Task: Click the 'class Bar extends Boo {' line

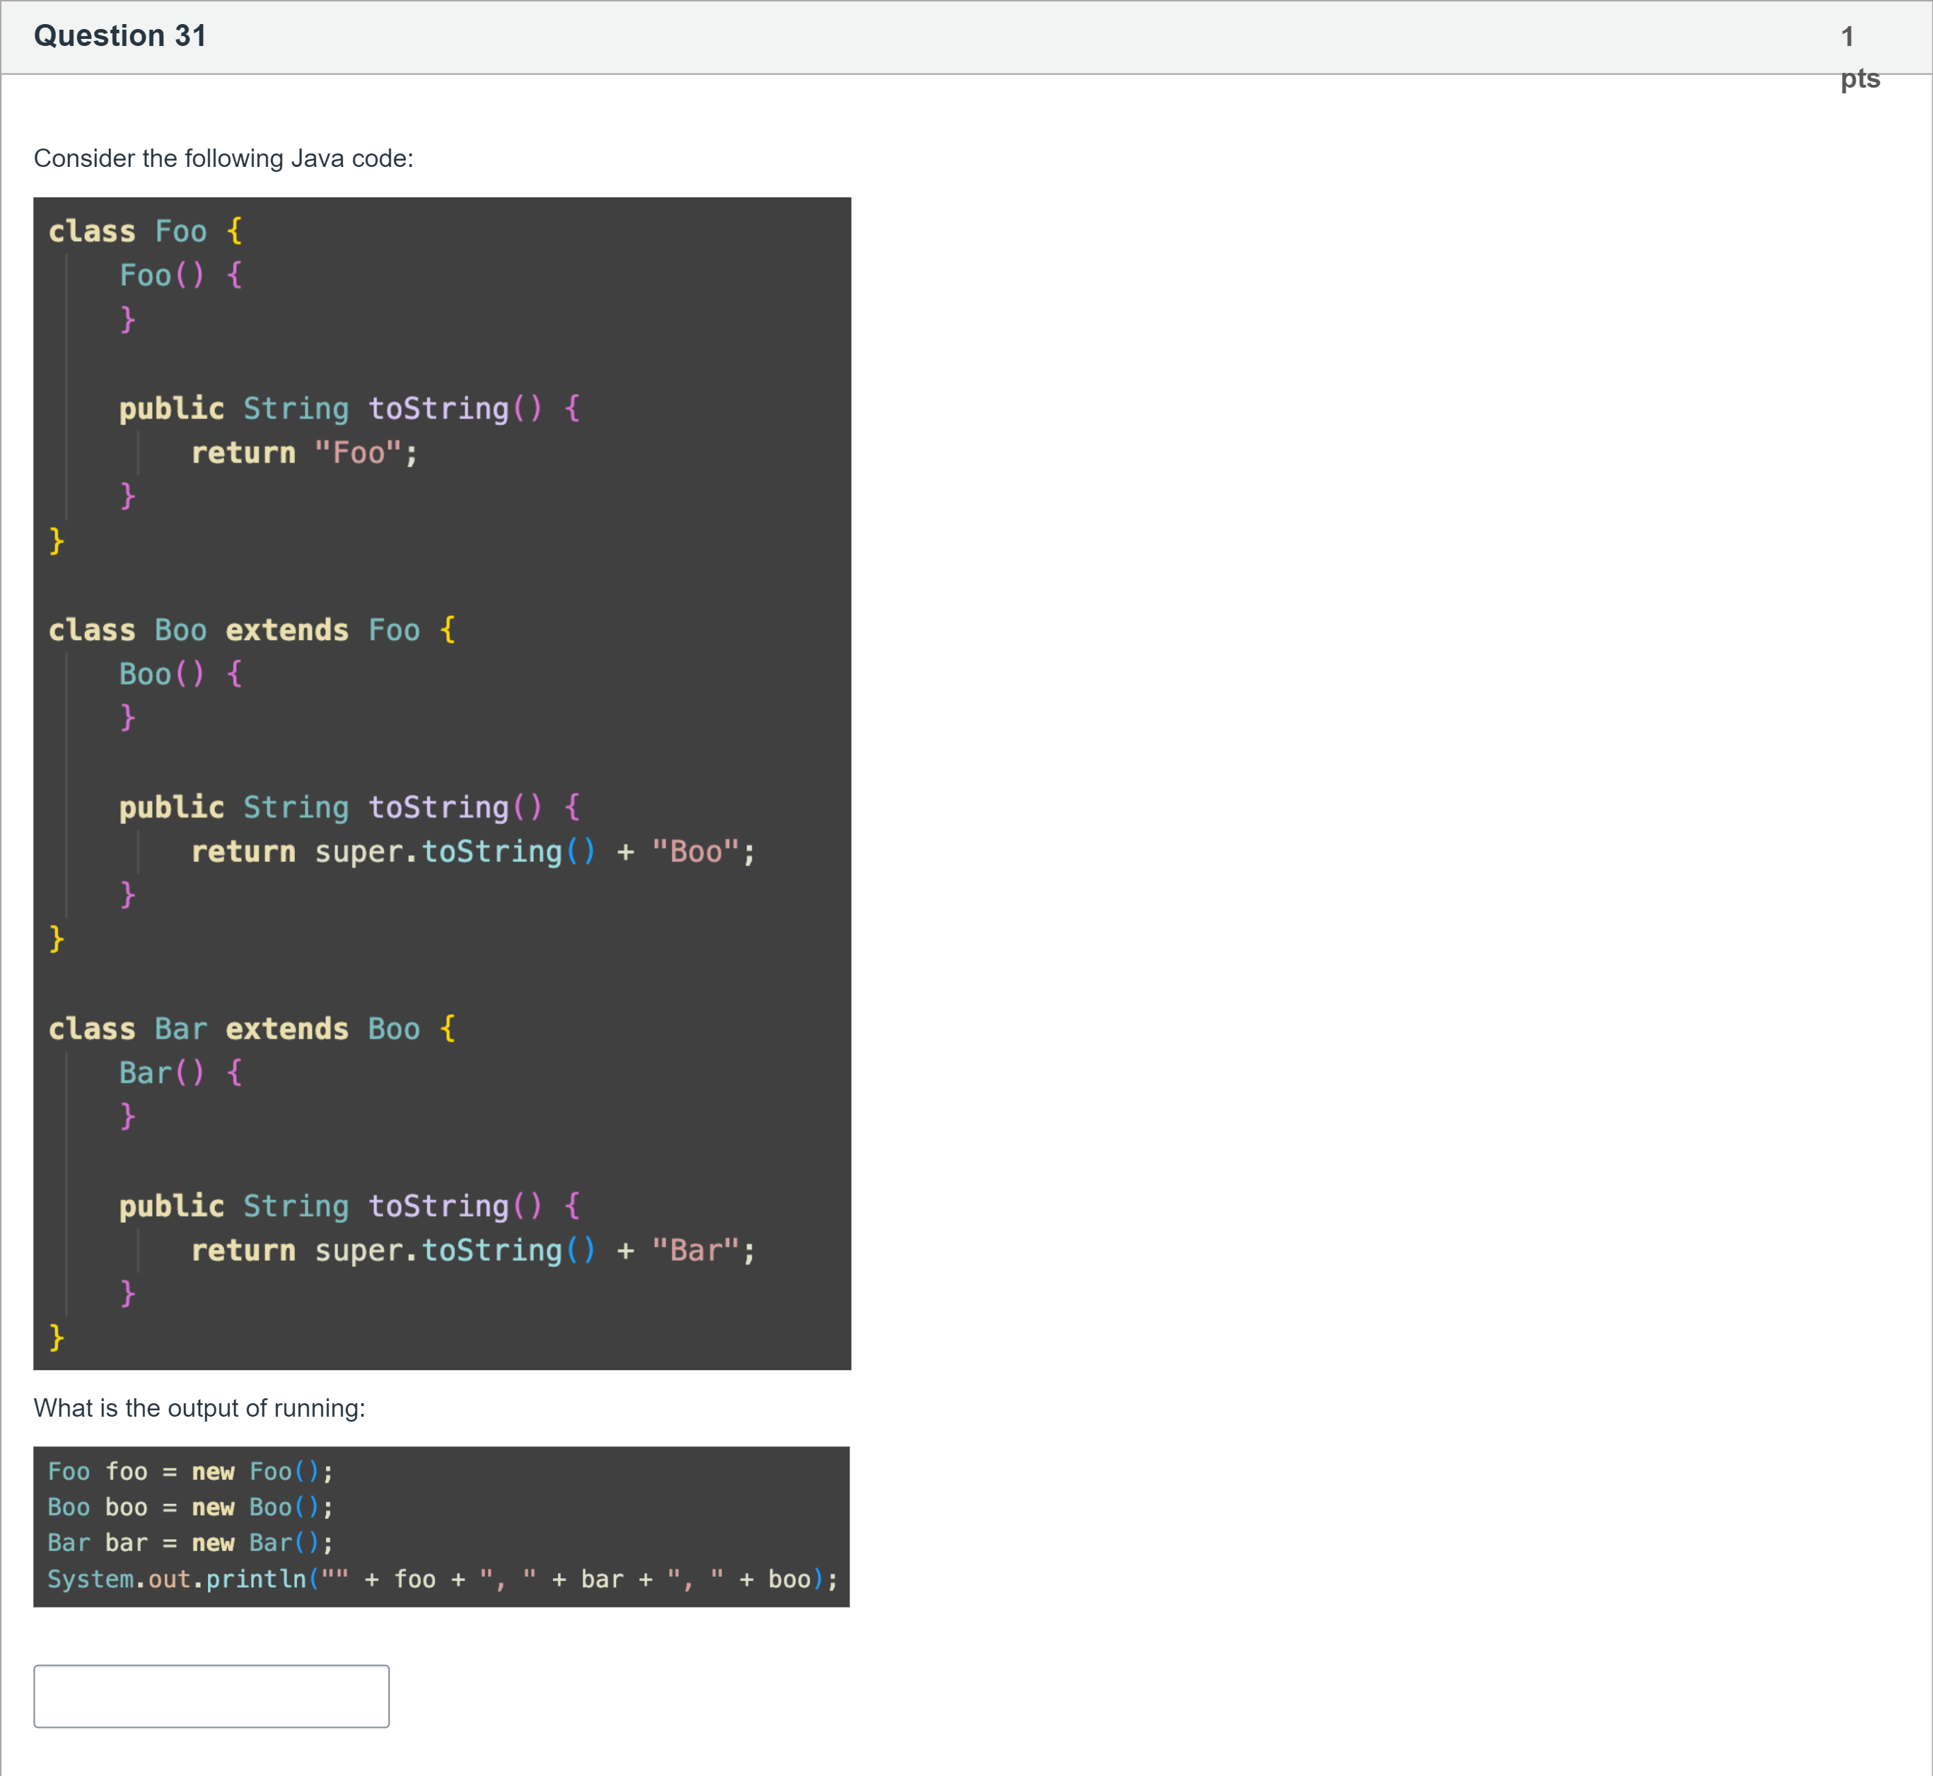Action: (252, 1029)
